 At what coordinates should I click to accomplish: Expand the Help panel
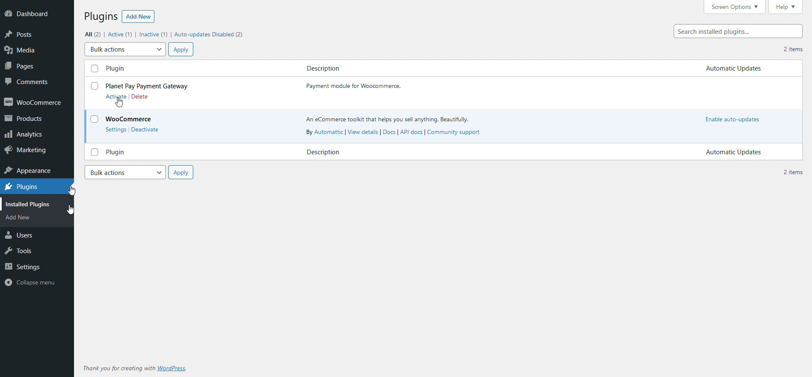coord(785,7)
